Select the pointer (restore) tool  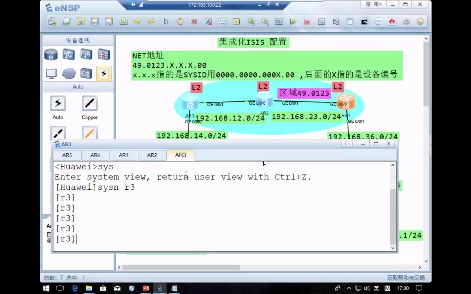(x=166, y=22)
